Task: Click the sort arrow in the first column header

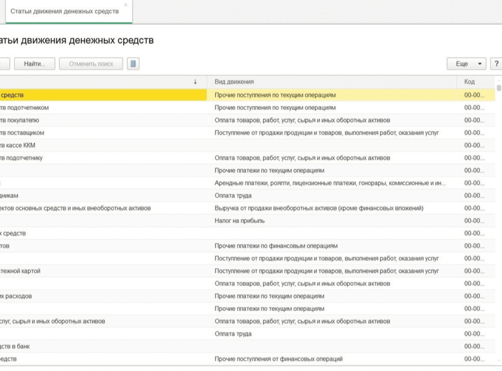Action: pyautogui.click(x=195, y=82)
